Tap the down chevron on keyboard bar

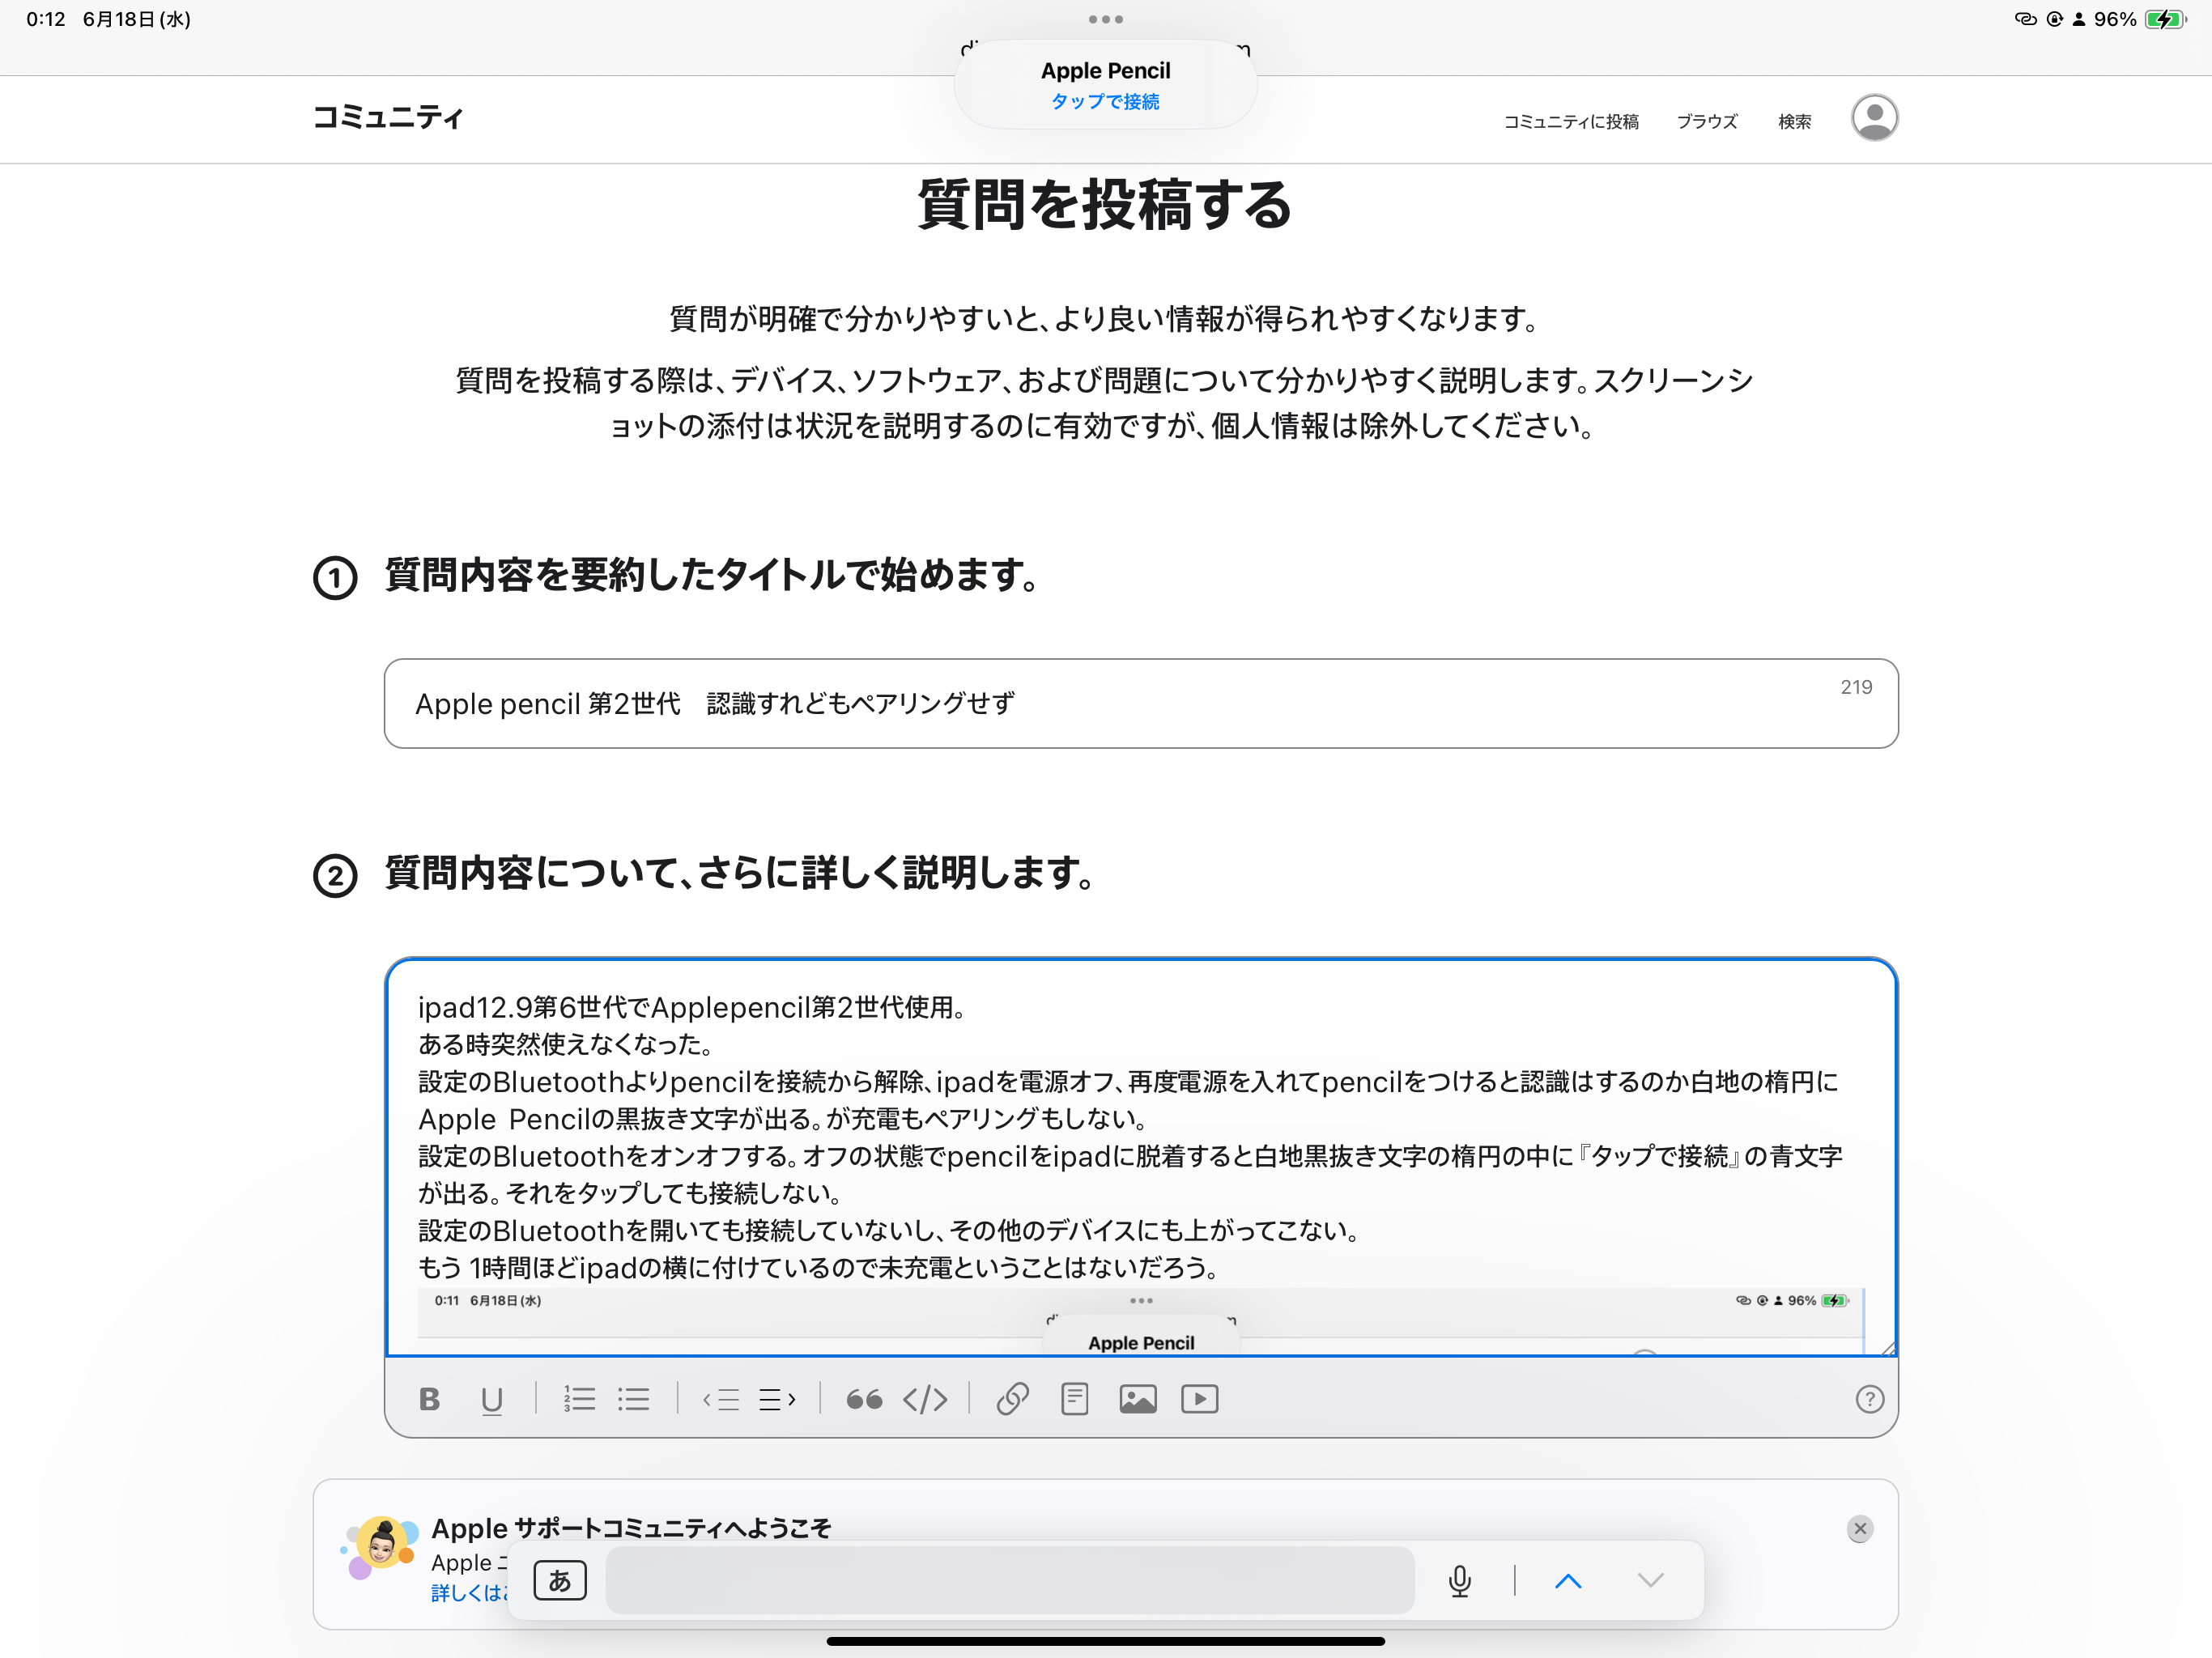1651,1580
